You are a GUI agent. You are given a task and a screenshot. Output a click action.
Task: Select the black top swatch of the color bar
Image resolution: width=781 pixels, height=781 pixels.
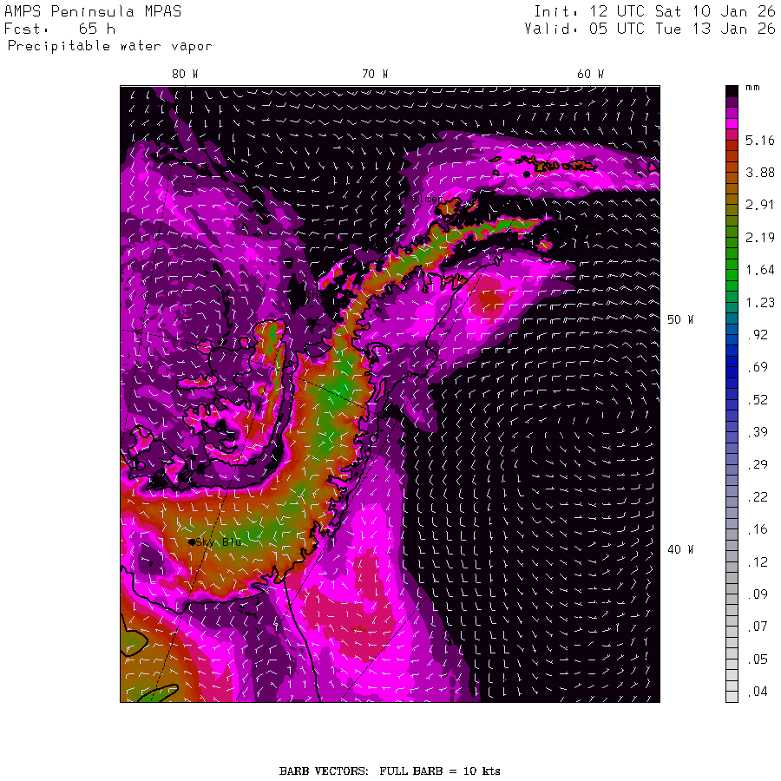point(732,90)
